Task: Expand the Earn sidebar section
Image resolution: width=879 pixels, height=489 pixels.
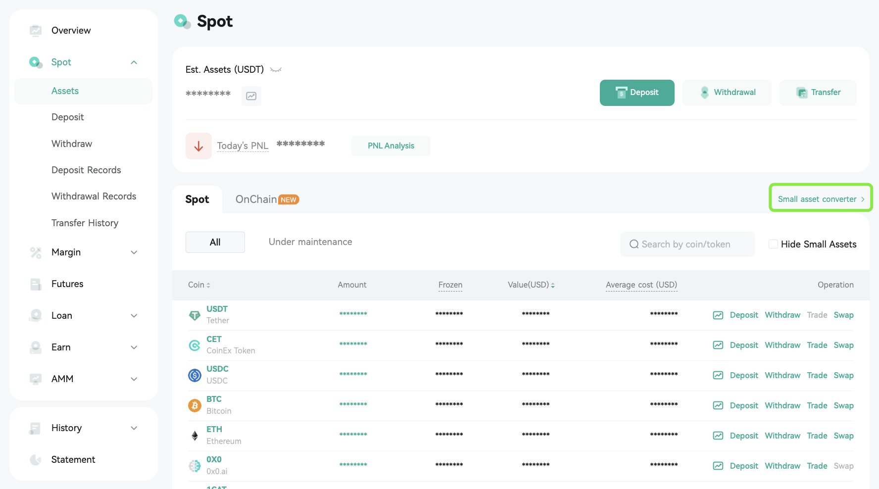Action: click(134, 347)
